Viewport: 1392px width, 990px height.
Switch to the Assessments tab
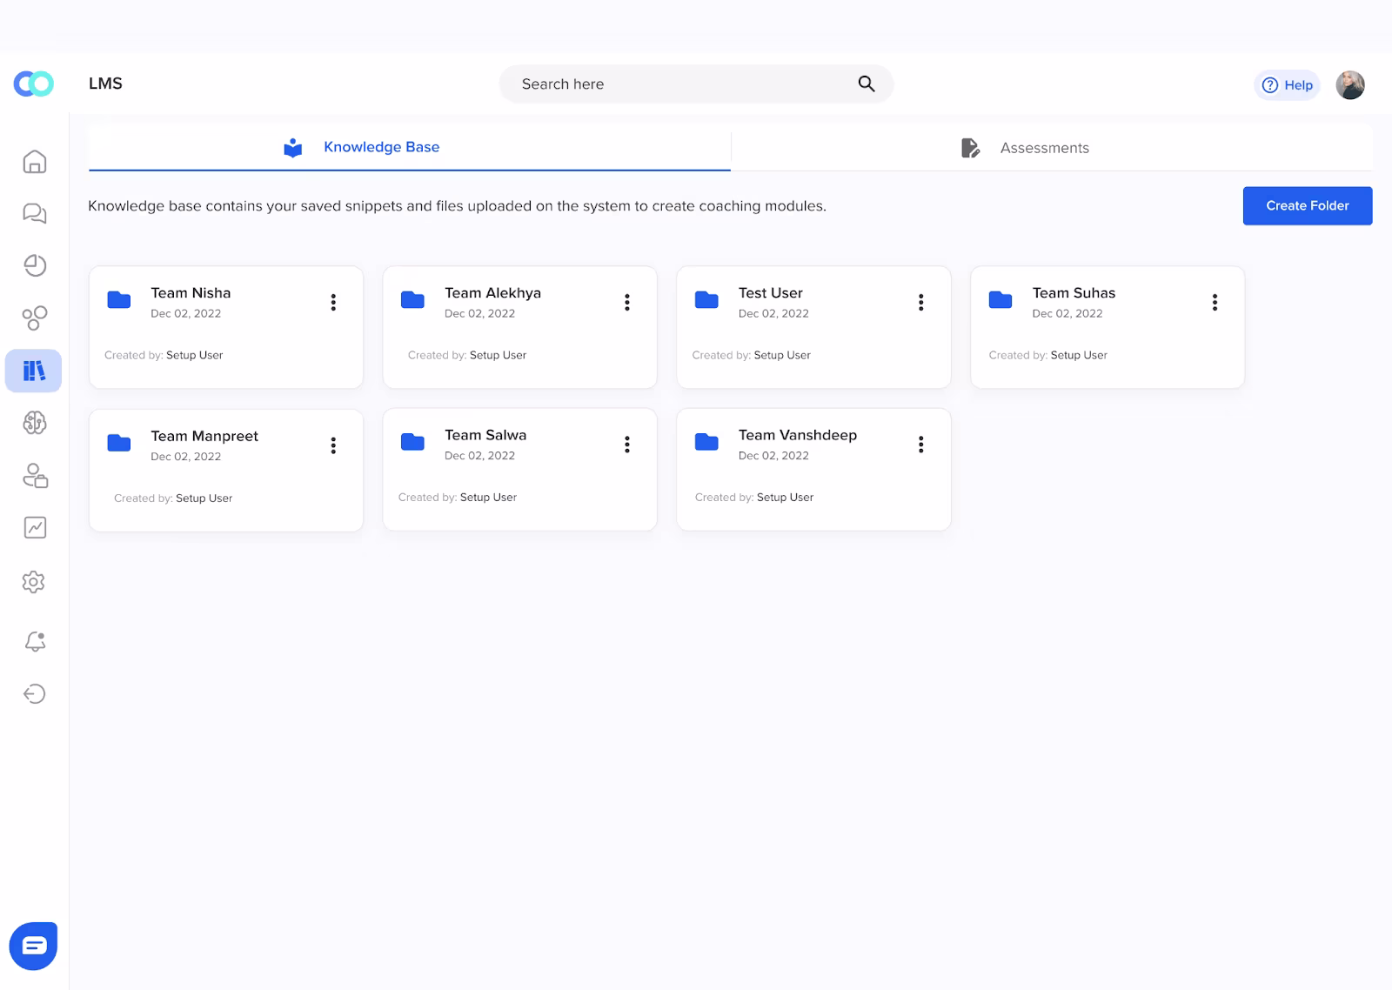1052,148
